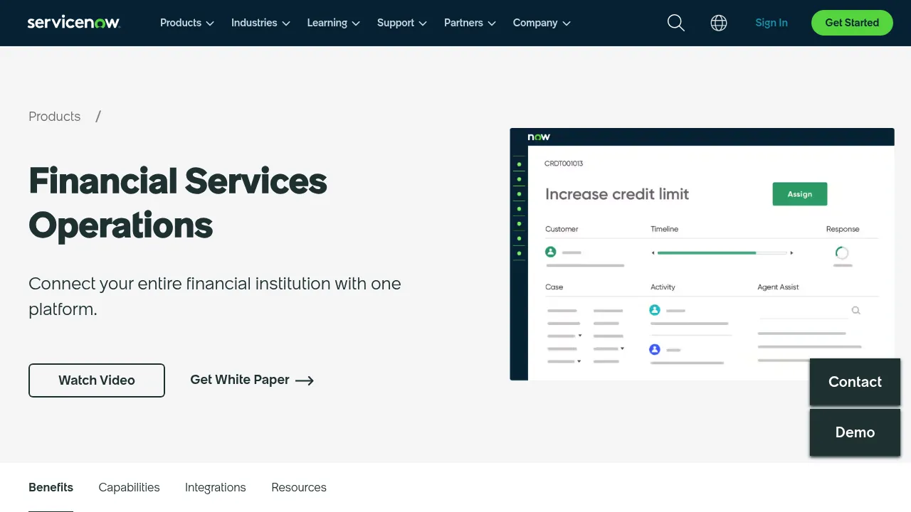Click the Response loading spinner icon
This screenshot has height=512, width=911.
point(842,252)
